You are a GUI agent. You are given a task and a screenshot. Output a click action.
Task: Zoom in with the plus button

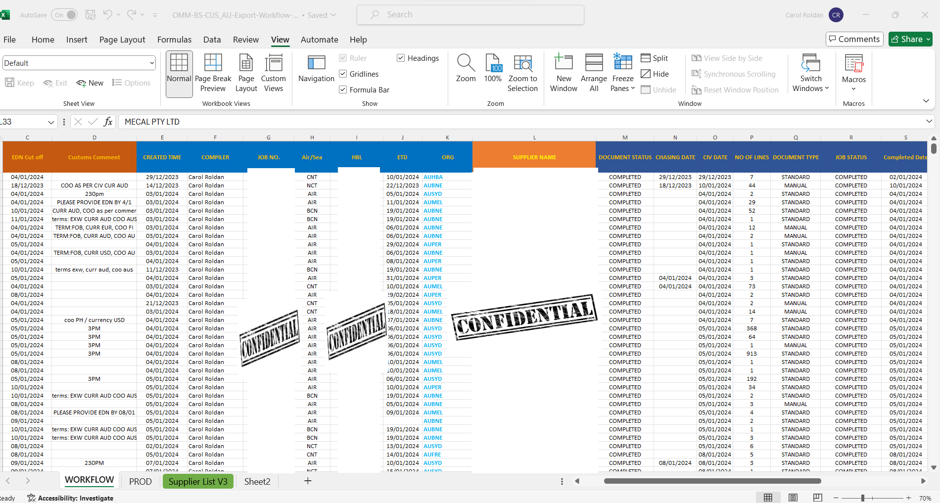tap(909, 498)
